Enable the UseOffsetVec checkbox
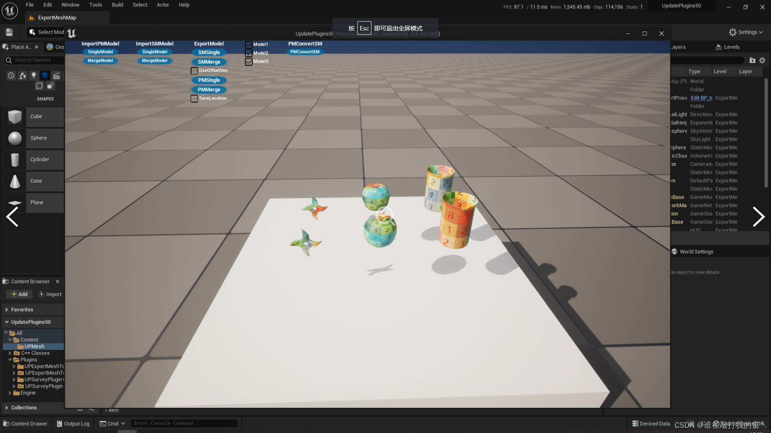The height and width of the screenshot is (433, 771). (194, 71)
